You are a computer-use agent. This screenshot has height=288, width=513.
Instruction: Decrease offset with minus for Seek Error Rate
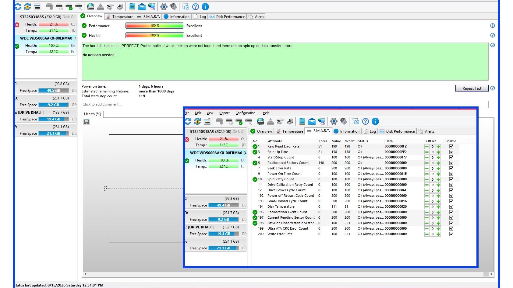[427, 168]
